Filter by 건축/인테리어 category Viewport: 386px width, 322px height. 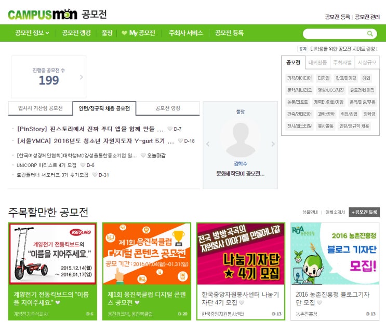(299, 114)
